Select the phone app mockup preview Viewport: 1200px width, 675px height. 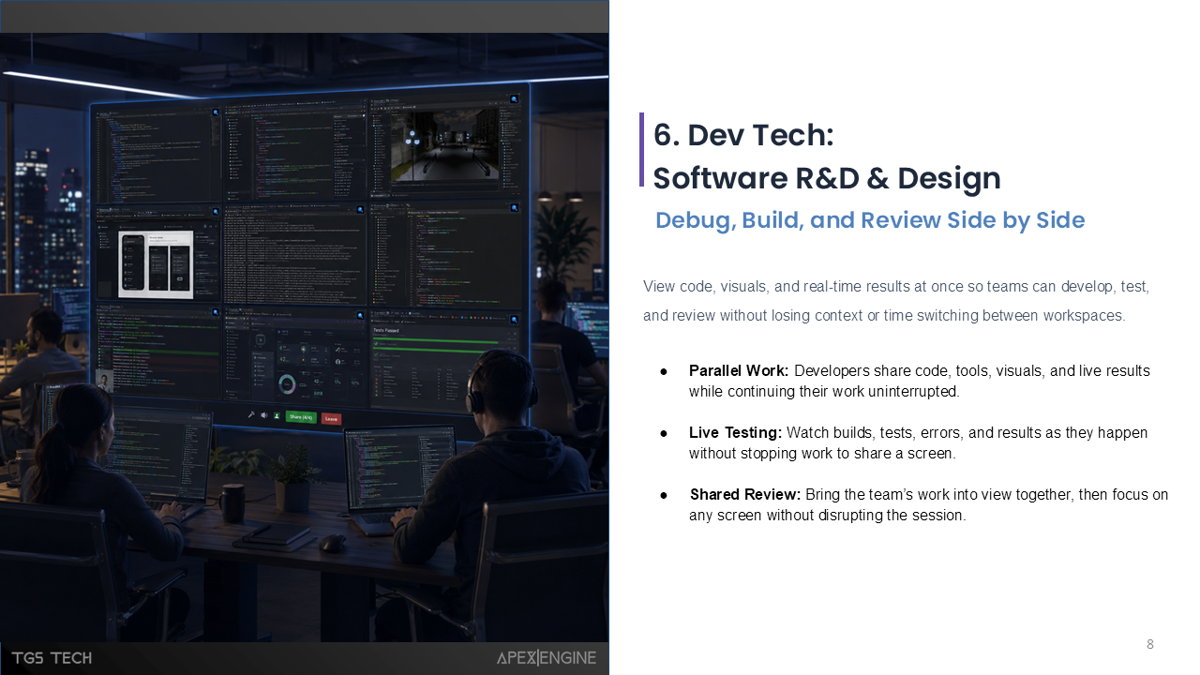point(156,265)
